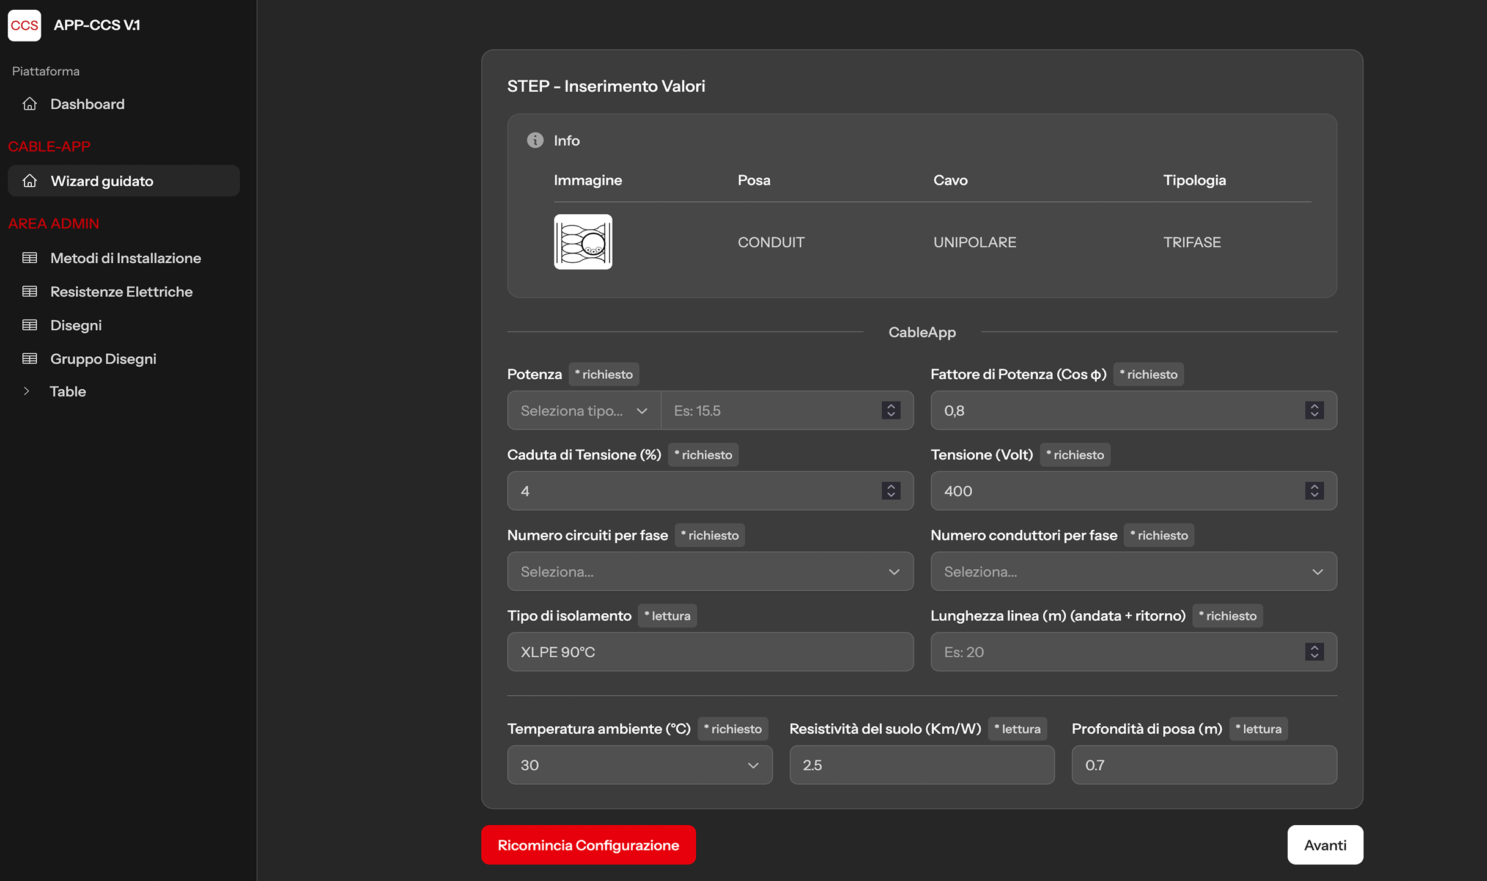The width and height of the screenshot is (1487, 881).
Task: Click the Info circle icon
Action: [535, 141]
